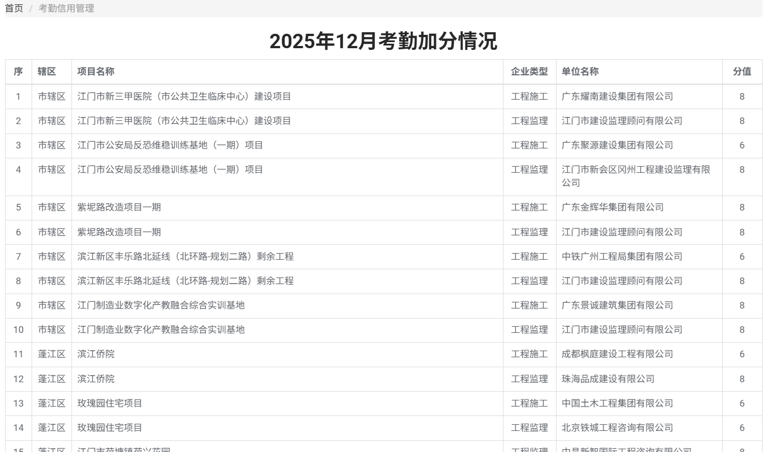Select 广东景诚建筑集团有限公司 in row 9
The image size is (767, 452).
pyautogui.click(x=617, y=305)
